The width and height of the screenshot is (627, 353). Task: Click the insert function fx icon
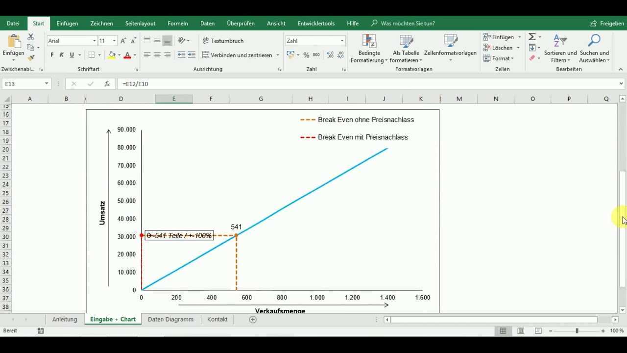click(107, 84)
